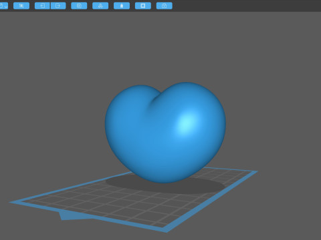Click the export arrow-out-of-box toolbar icon
This screenshot has height=240, width=321.
pyautogui.click(x=58, y=6)
